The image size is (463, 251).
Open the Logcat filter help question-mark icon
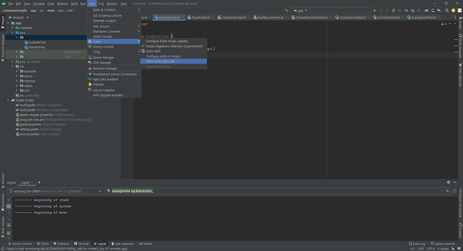(x=454, y=191)
